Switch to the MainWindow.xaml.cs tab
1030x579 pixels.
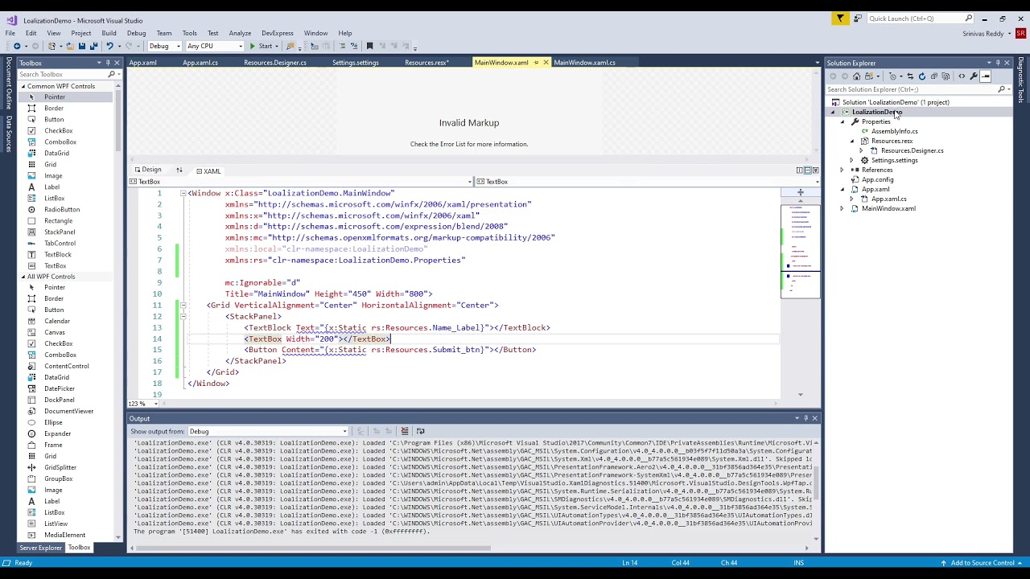[584, 63]
